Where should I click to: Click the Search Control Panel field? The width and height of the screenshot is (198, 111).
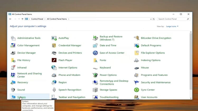point(173,19)
